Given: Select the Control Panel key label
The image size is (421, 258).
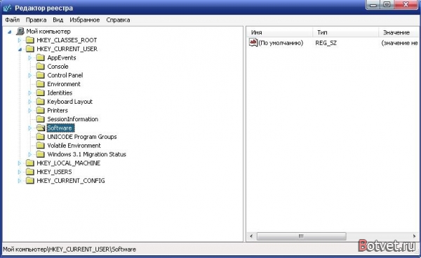Looking at the screenshot, I should click(x=65, y=75).
